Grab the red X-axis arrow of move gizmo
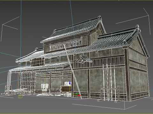 (x=79, y=95)
